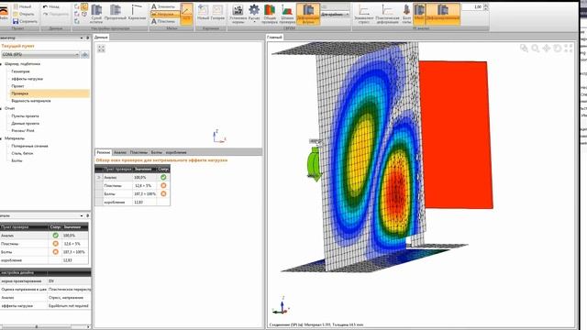Select Geometry in the navigator tree
This screenshot has height=330, width=587.
click(x=20, y=71)
